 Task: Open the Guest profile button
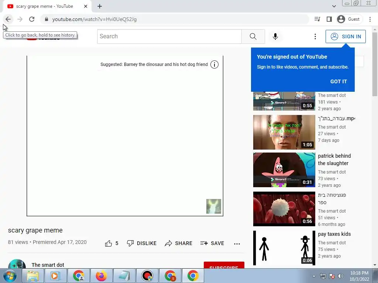[349, 19]
